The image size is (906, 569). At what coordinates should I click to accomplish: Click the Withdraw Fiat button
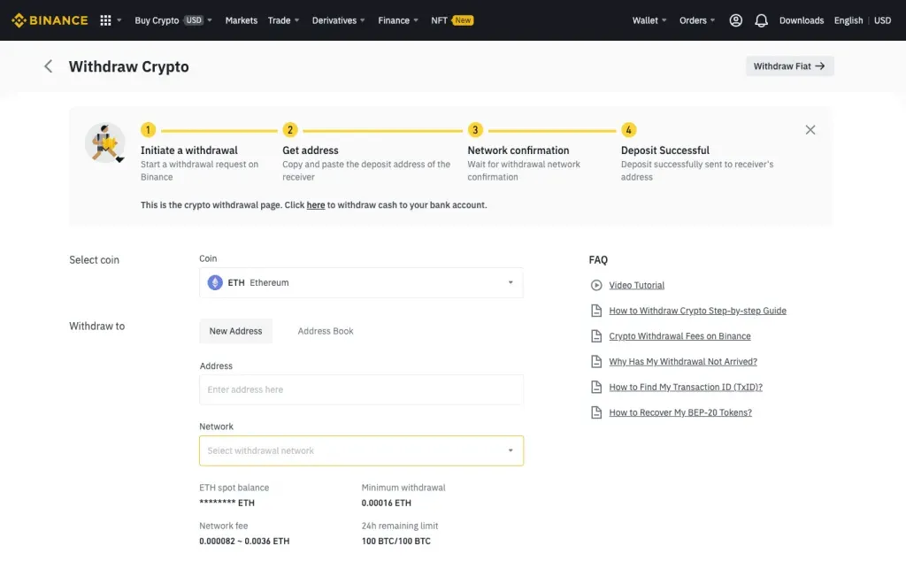click(x=789, y=66)
